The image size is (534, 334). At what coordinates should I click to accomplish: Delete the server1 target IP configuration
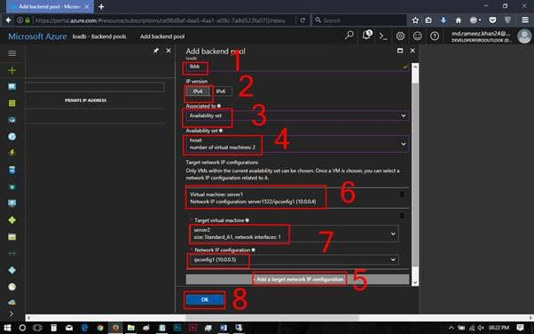[x=402, y=195]
